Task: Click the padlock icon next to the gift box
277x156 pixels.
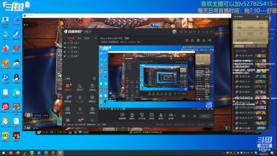Action: click(193, 40)
